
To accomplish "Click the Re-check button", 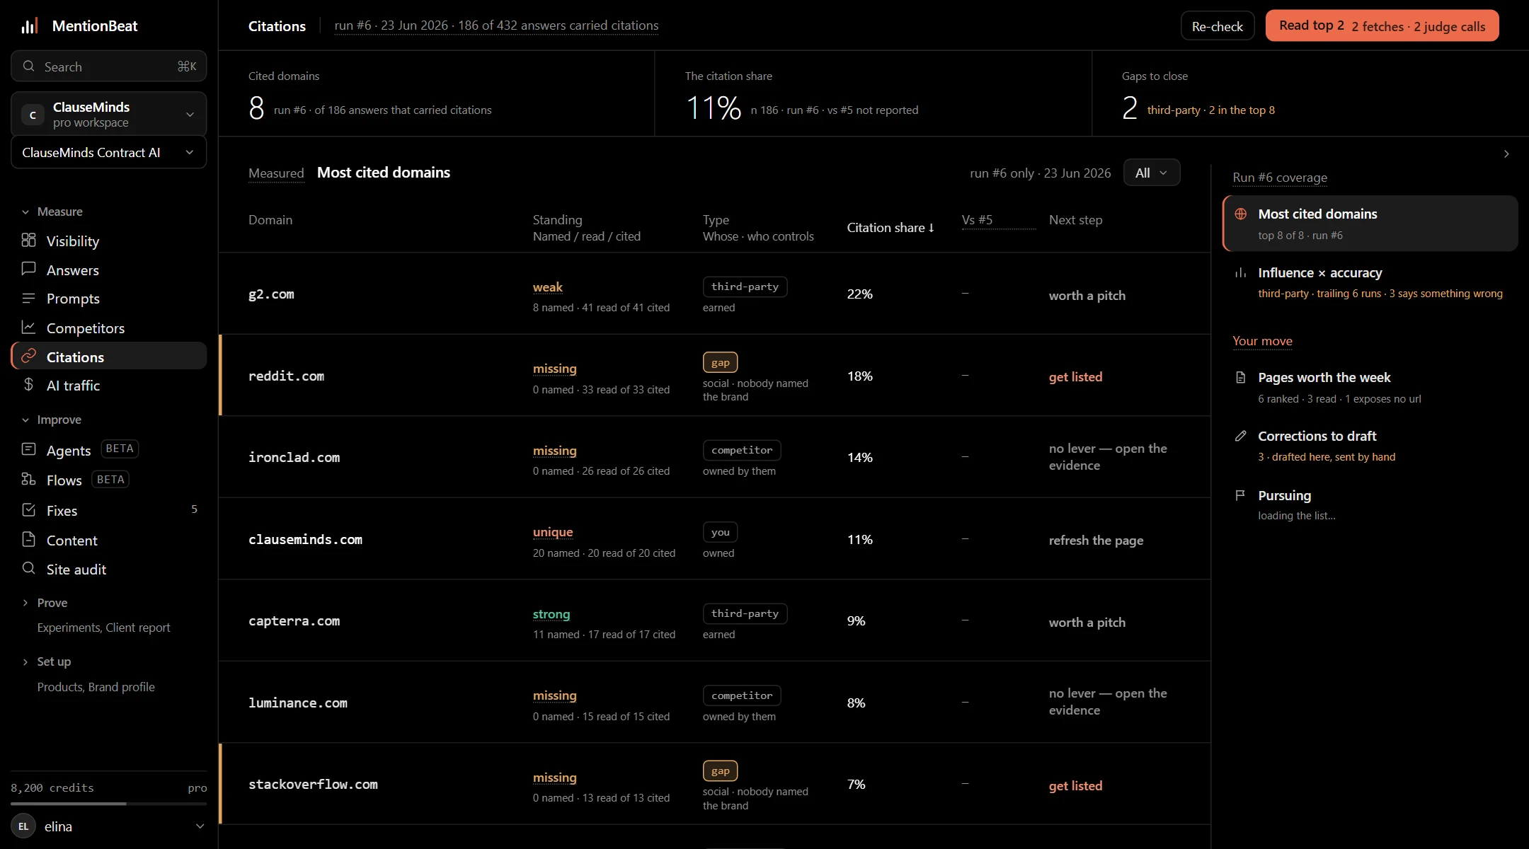I will 1218,26.
